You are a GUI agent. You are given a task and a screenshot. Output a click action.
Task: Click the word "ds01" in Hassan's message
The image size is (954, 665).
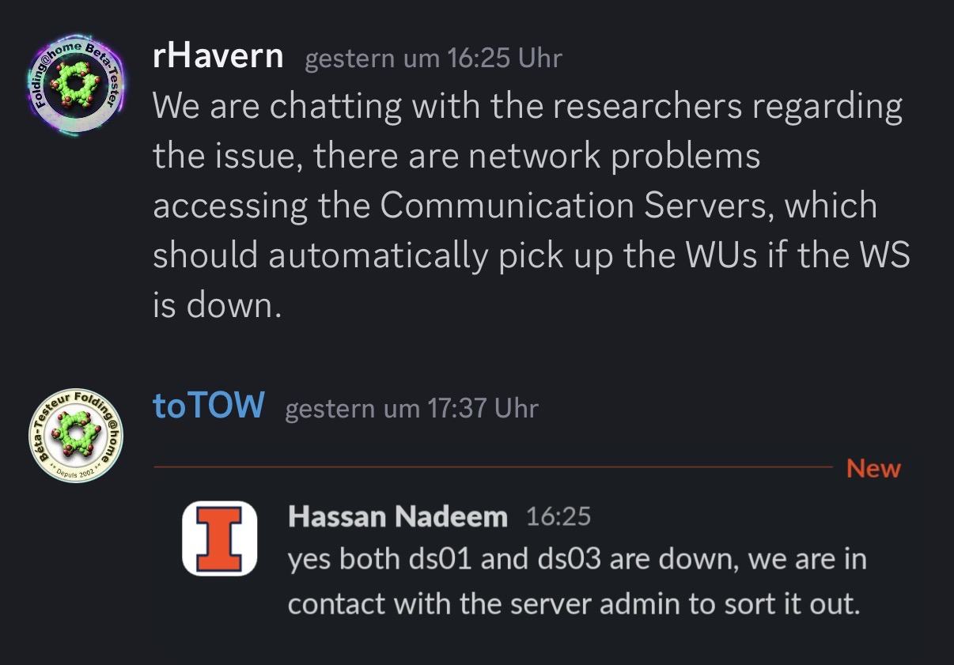click(x=440, y=560)
